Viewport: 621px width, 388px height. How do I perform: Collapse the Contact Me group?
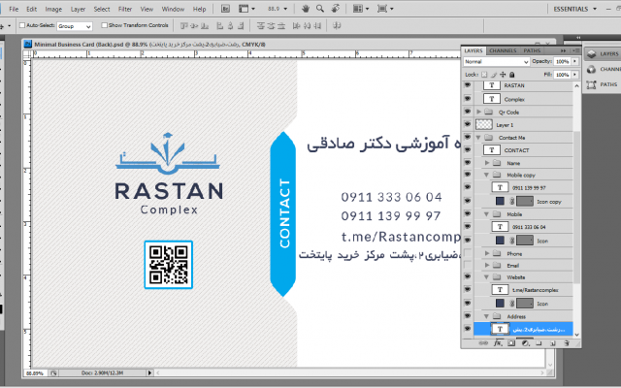pyautogui.click(x=478, y=138)
